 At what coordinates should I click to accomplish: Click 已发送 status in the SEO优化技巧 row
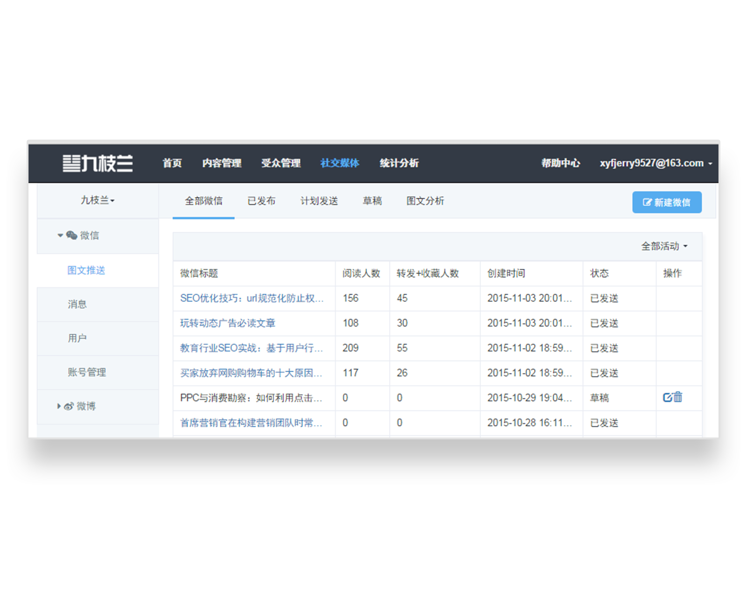(604, 298)
